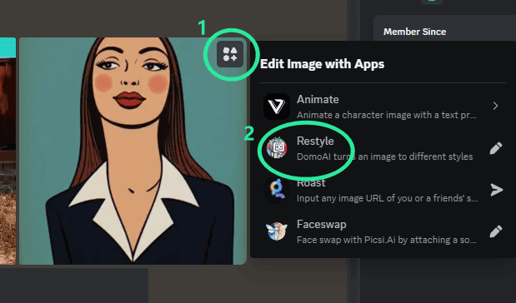The image size is (516, 303).
Task: Click the Apps icon on the image
Action: [x=230, y=54]
